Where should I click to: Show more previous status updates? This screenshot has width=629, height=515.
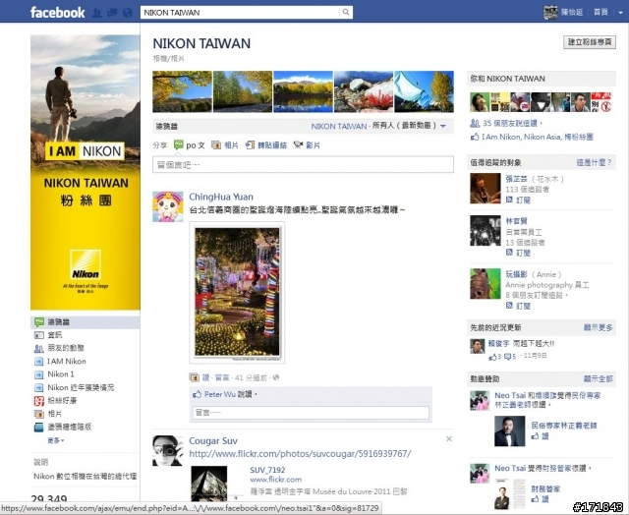coord(599,327)
